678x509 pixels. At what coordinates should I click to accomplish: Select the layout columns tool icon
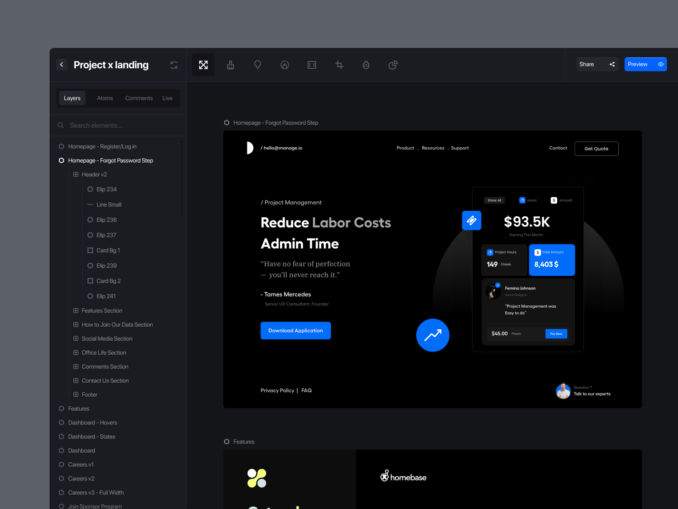tap(312, 65)
